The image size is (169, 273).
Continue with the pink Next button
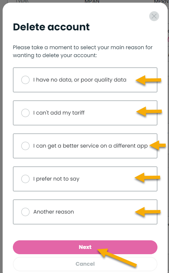click(x=85, y=247)
